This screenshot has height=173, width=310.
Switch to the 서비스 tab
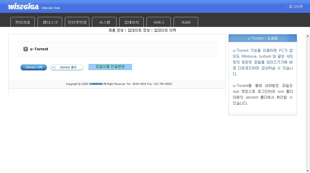point(159,22)
